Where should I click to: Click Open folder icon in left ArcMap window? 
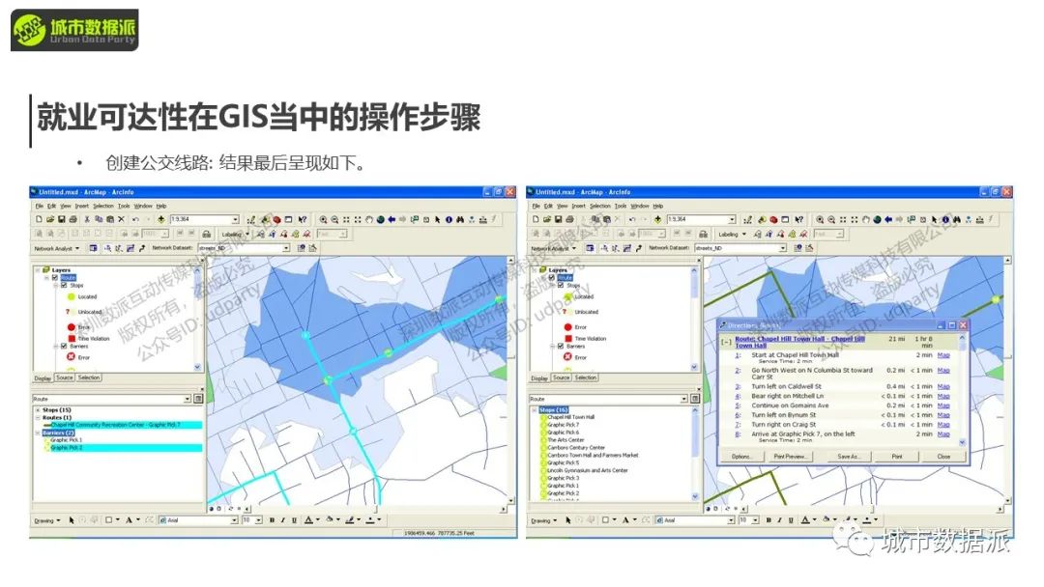50,219
